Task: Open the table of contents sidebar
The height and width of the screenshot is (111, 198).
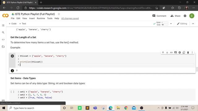Action: (x=3, y=25)
